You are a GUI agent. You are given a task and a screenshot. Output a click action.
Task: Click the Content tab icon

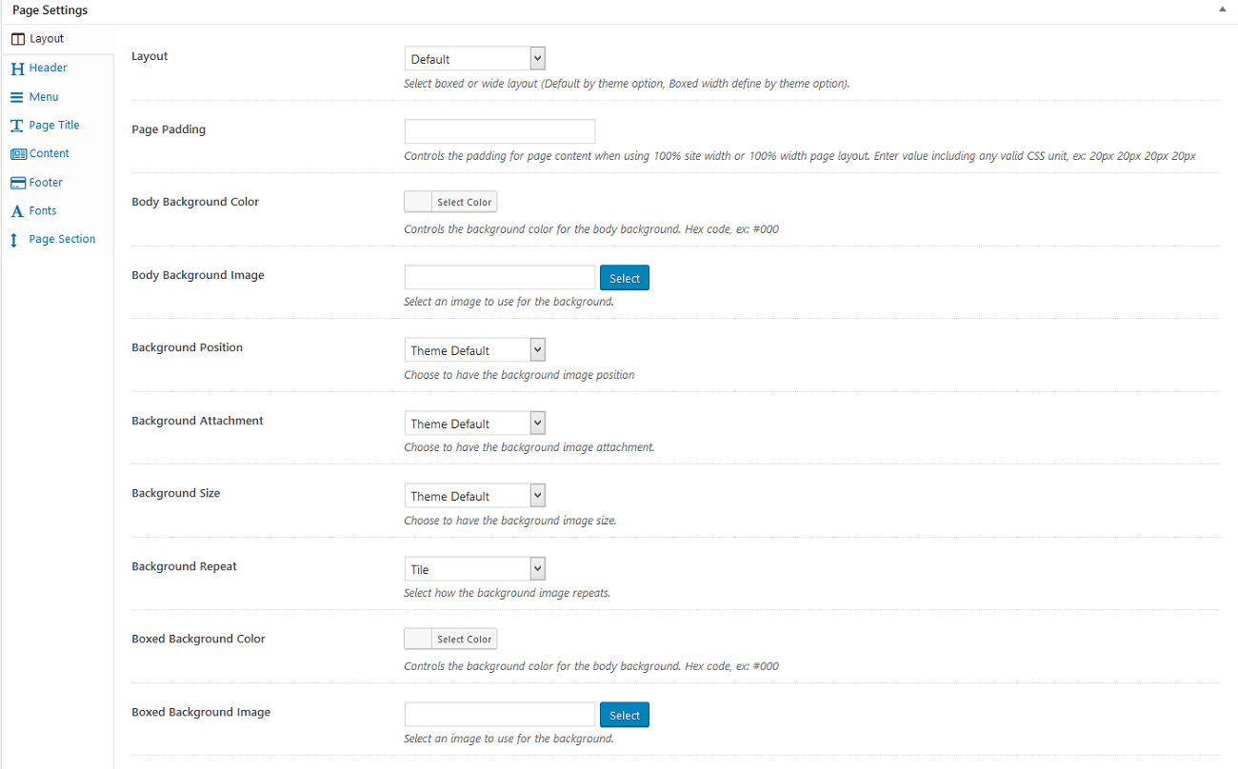(18, 154)
